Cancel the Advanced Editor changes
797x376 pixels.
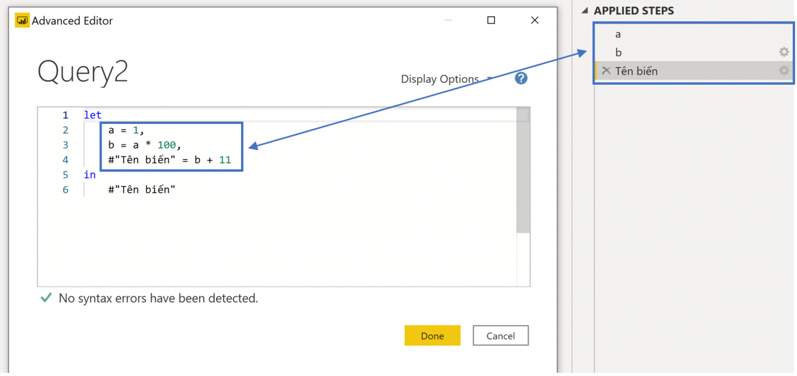[501, 336]
